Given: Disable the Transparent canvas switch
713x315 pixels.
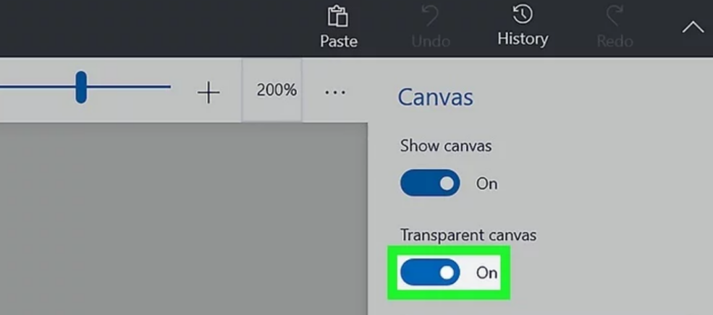Looking at the screenshot, I should pos(430,272).
